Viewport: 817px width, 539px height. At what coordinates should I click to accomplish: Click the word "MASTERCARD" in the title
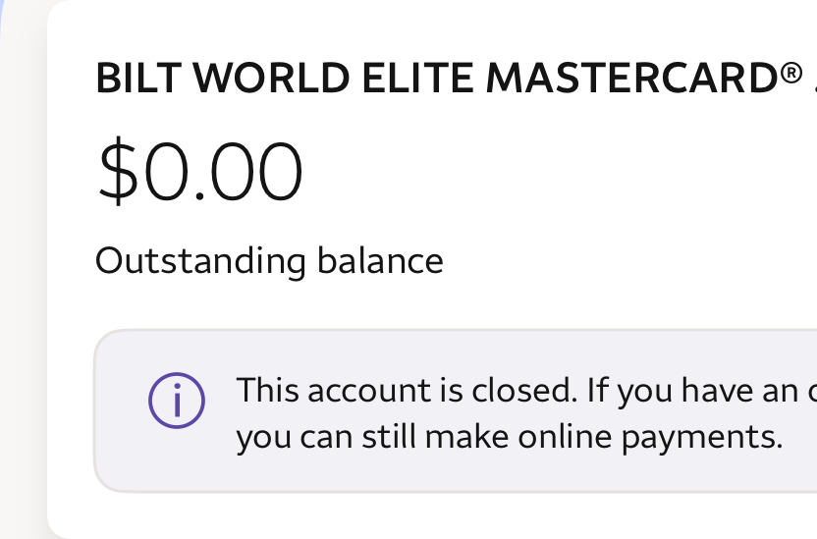click(632, 80)
